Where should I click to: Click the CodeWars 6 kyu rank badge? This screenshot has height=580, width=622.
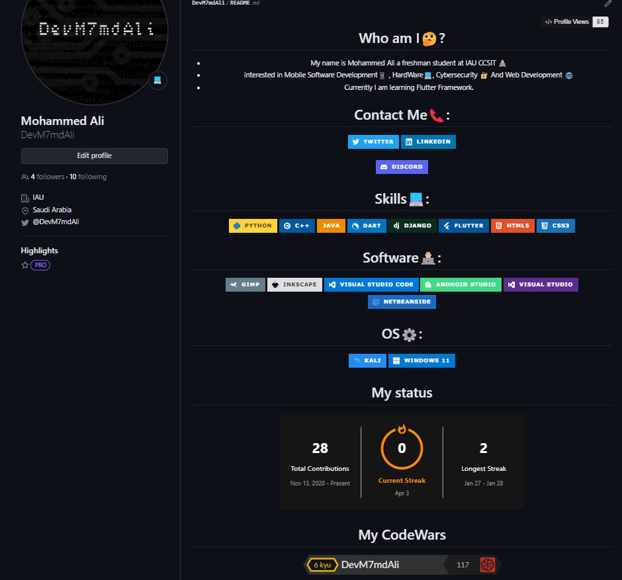(x=322, y=565)
